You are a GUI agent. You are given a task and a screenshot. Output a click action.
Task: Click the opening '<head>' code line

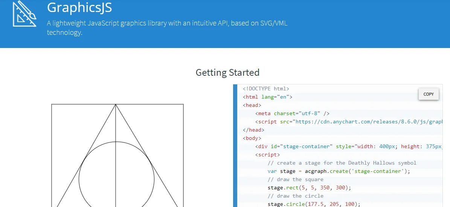pos(252,105)
